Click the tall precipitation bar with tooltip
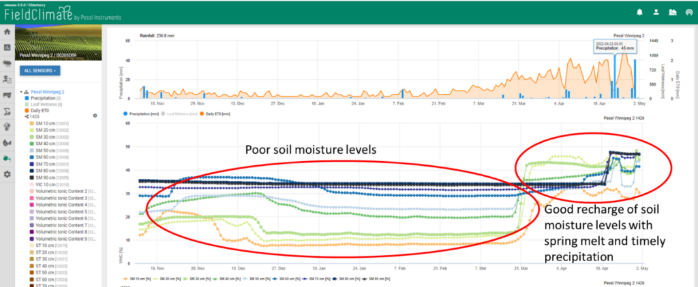The height and width of the screenshot is (287, 698). coord(614,75)
